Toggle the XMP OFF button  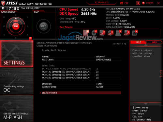click(x=43, y=26)
